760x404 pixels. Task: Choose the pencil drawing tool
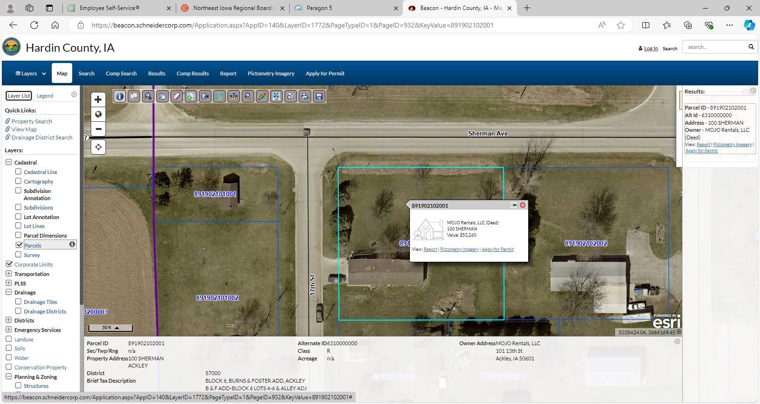pyautogui.click(x=262, y=96)
